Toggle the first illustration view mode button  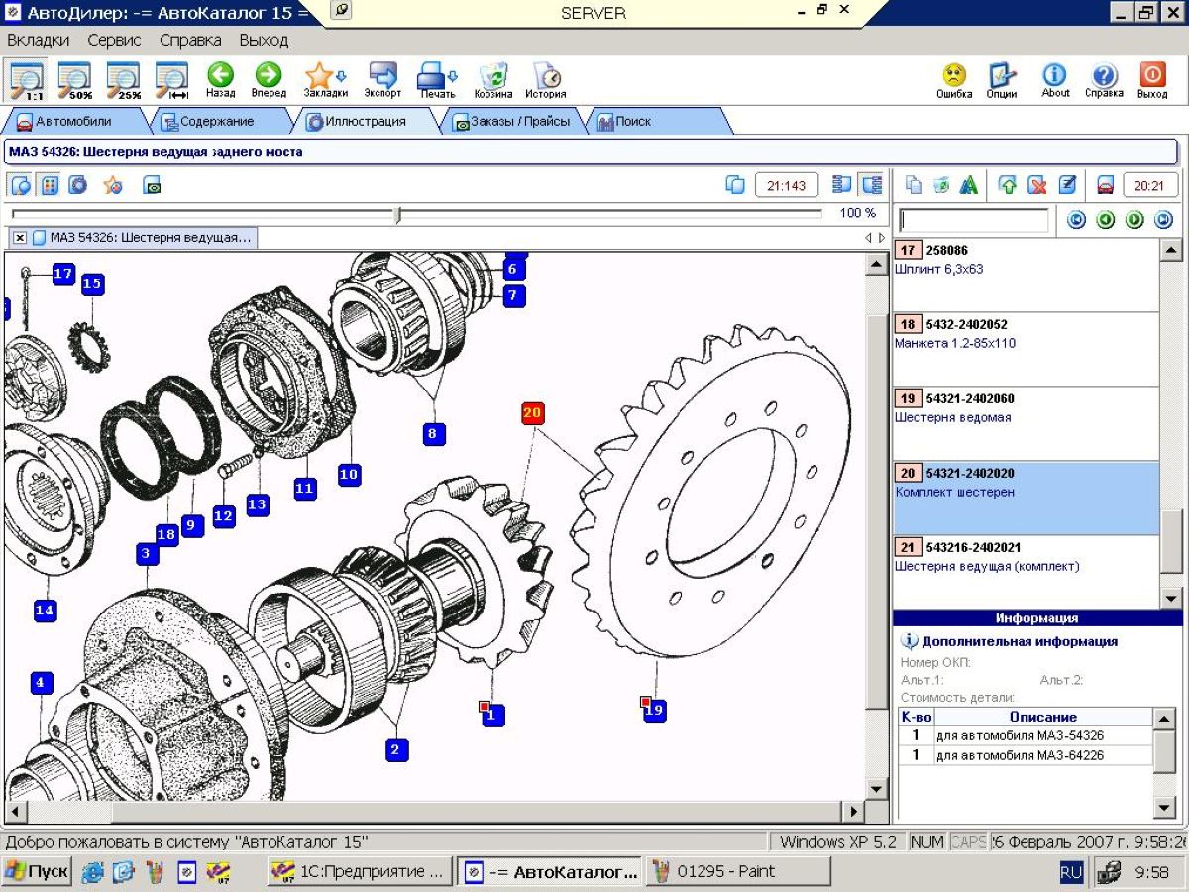pos(21,185)
